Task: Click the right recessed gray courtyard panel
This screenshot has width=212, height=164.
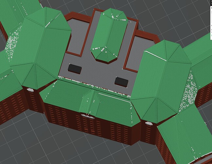Action: (x=139, y=53)
